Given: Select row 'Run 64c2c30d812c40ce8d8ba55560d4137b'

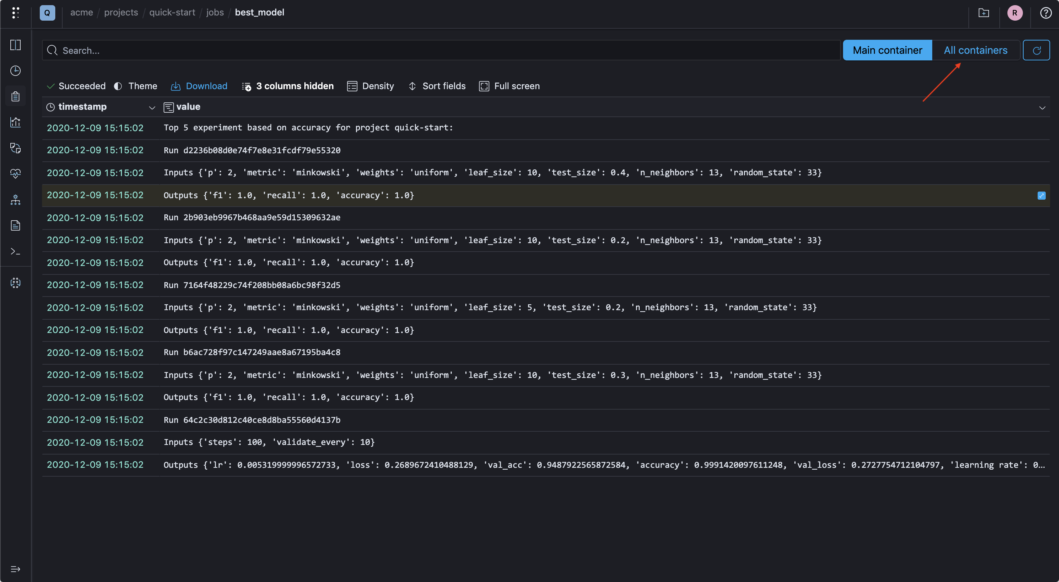Looking at the screenshot, I should point(546,420).
